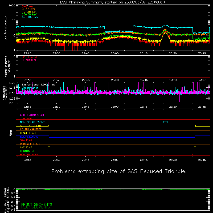Click the counts/s/detector axis label

point(6,28)
